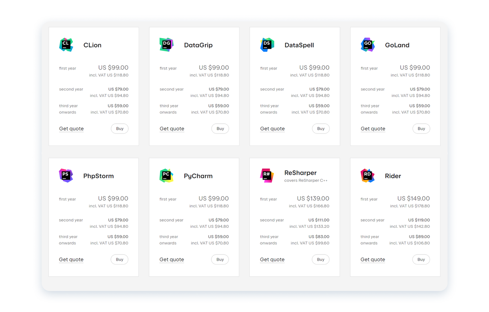Click Rider 'incl. VAT US $178.80' text
This screenshot has width=489, height=312.
click(x=410, y=206)
